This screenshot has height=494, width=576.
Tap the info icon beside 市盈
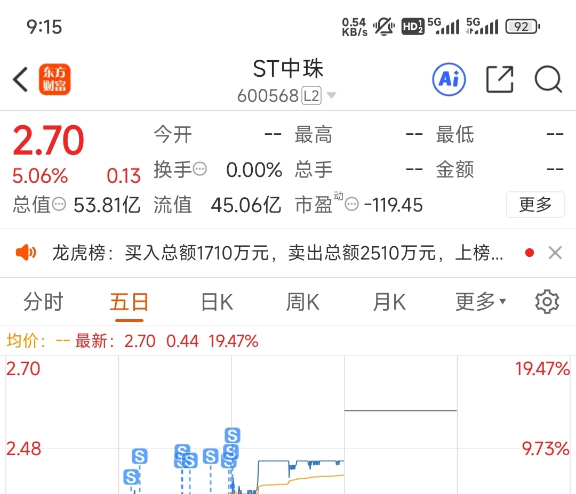point(352,204)
